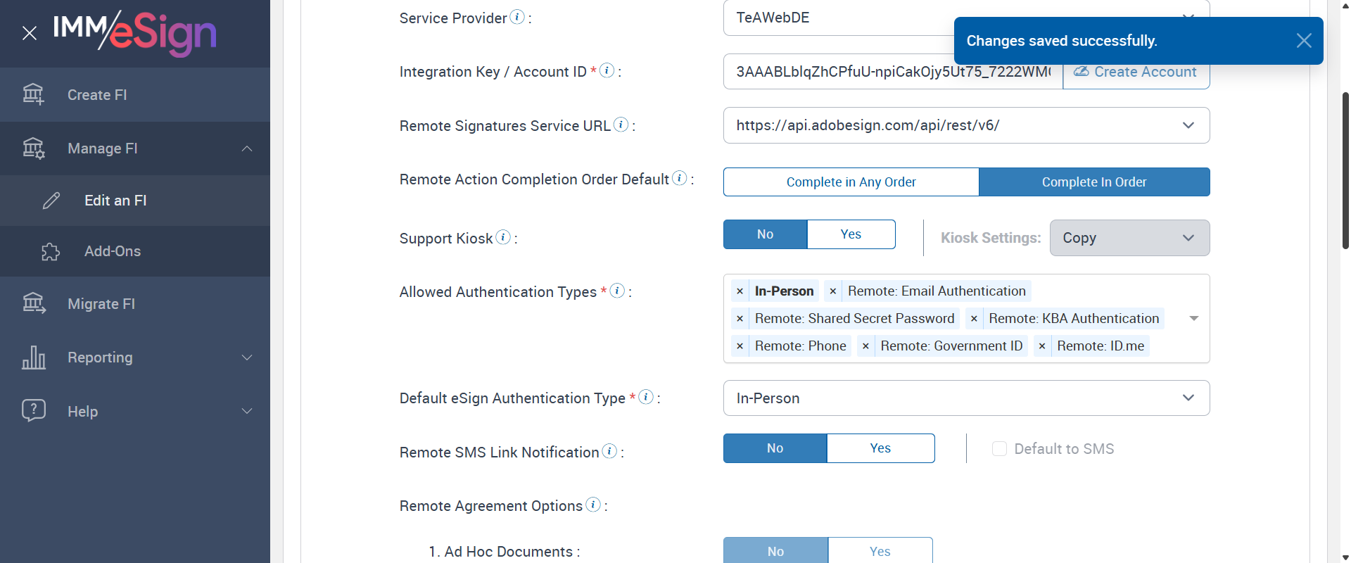Screen dimensions: 1351x563
Task: Click the Add-Ons puzzle piece icon
Action: 51,251
